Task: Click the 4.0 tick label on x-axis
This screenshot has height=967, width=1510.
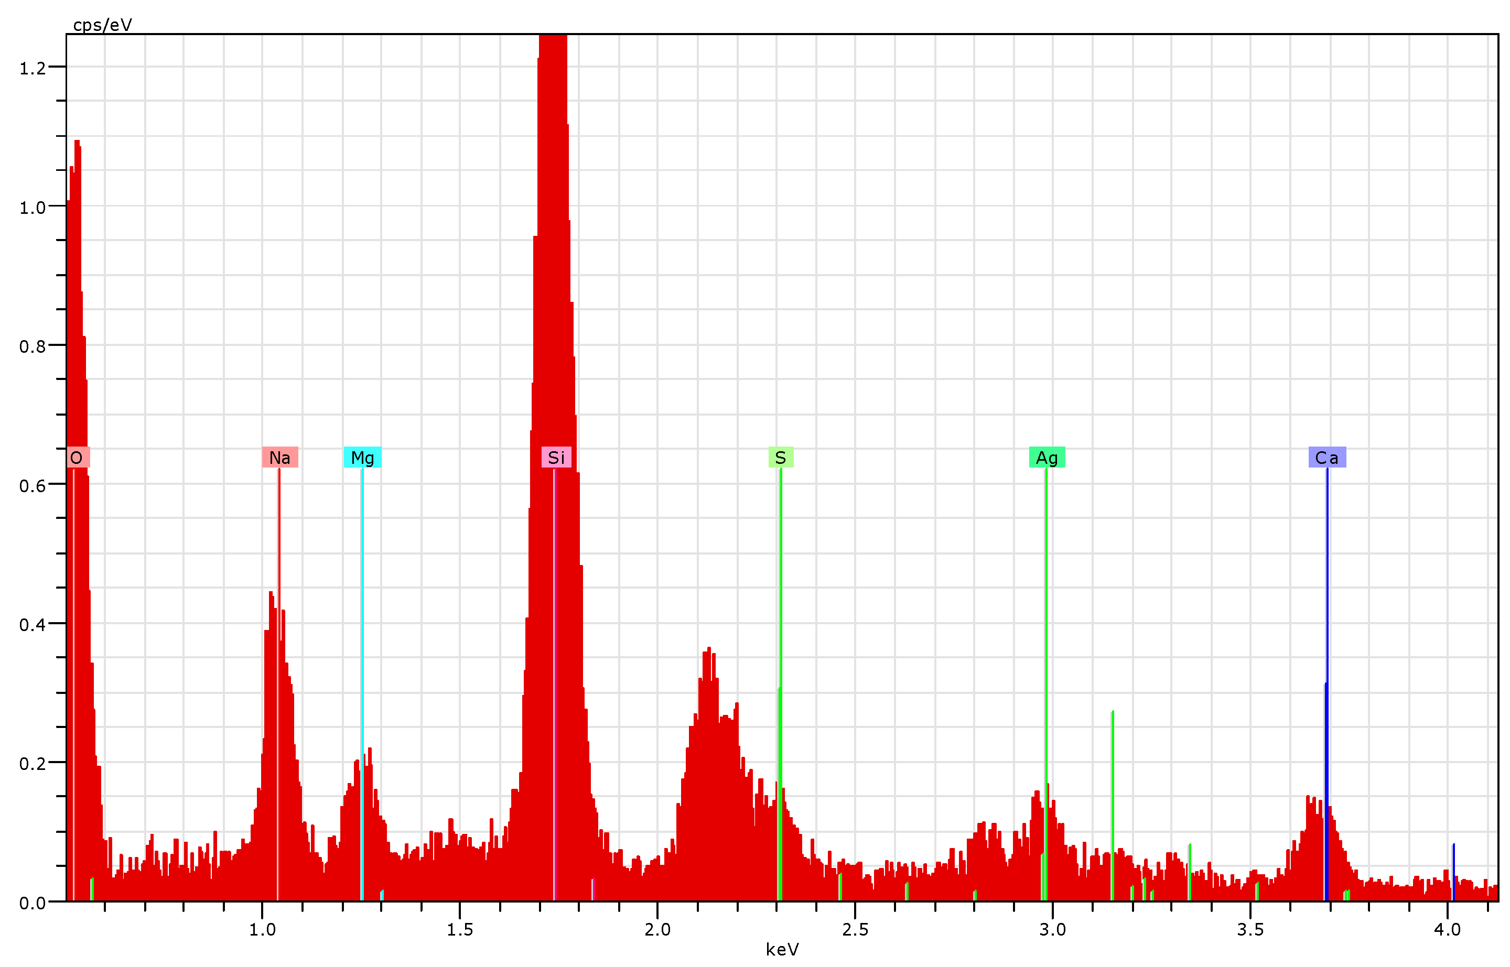Action: pyautogui.click(x=1447, y=930)
